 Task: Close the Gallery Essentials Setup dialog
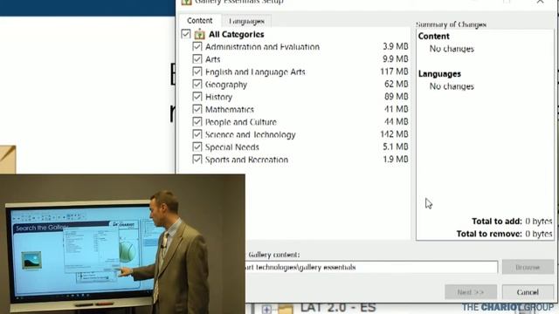point(541,2)
